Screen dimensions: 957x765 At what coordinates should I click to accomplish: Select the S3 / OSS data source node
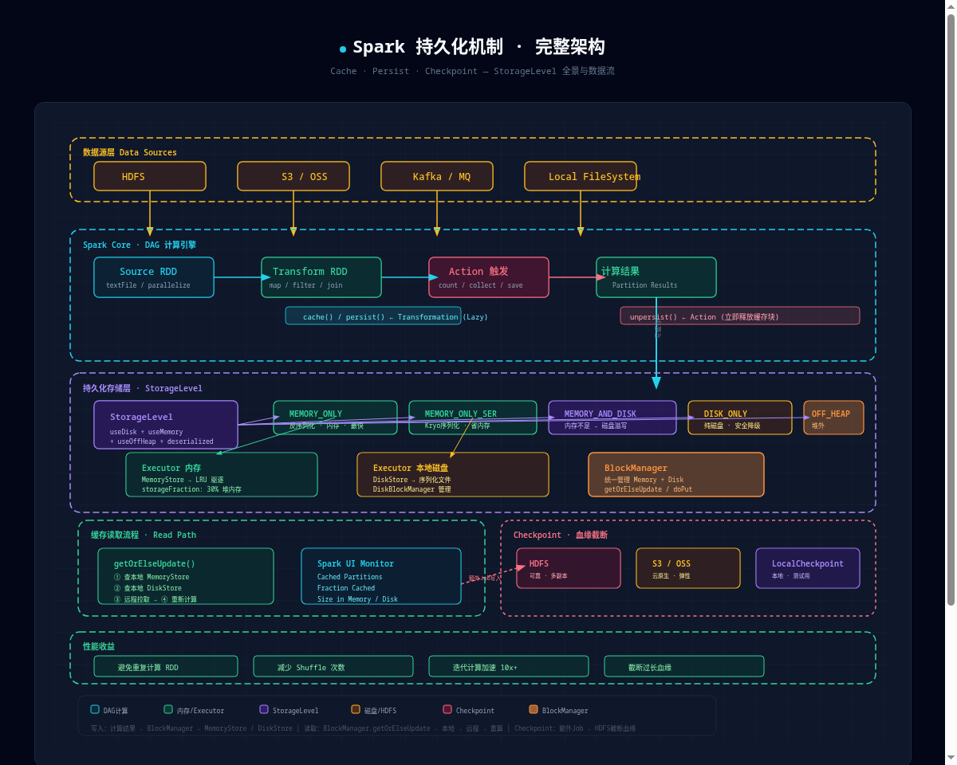point(293,176)
